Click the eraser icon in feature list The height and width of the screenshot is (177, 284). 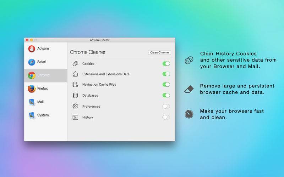click(x=189, y=89)
